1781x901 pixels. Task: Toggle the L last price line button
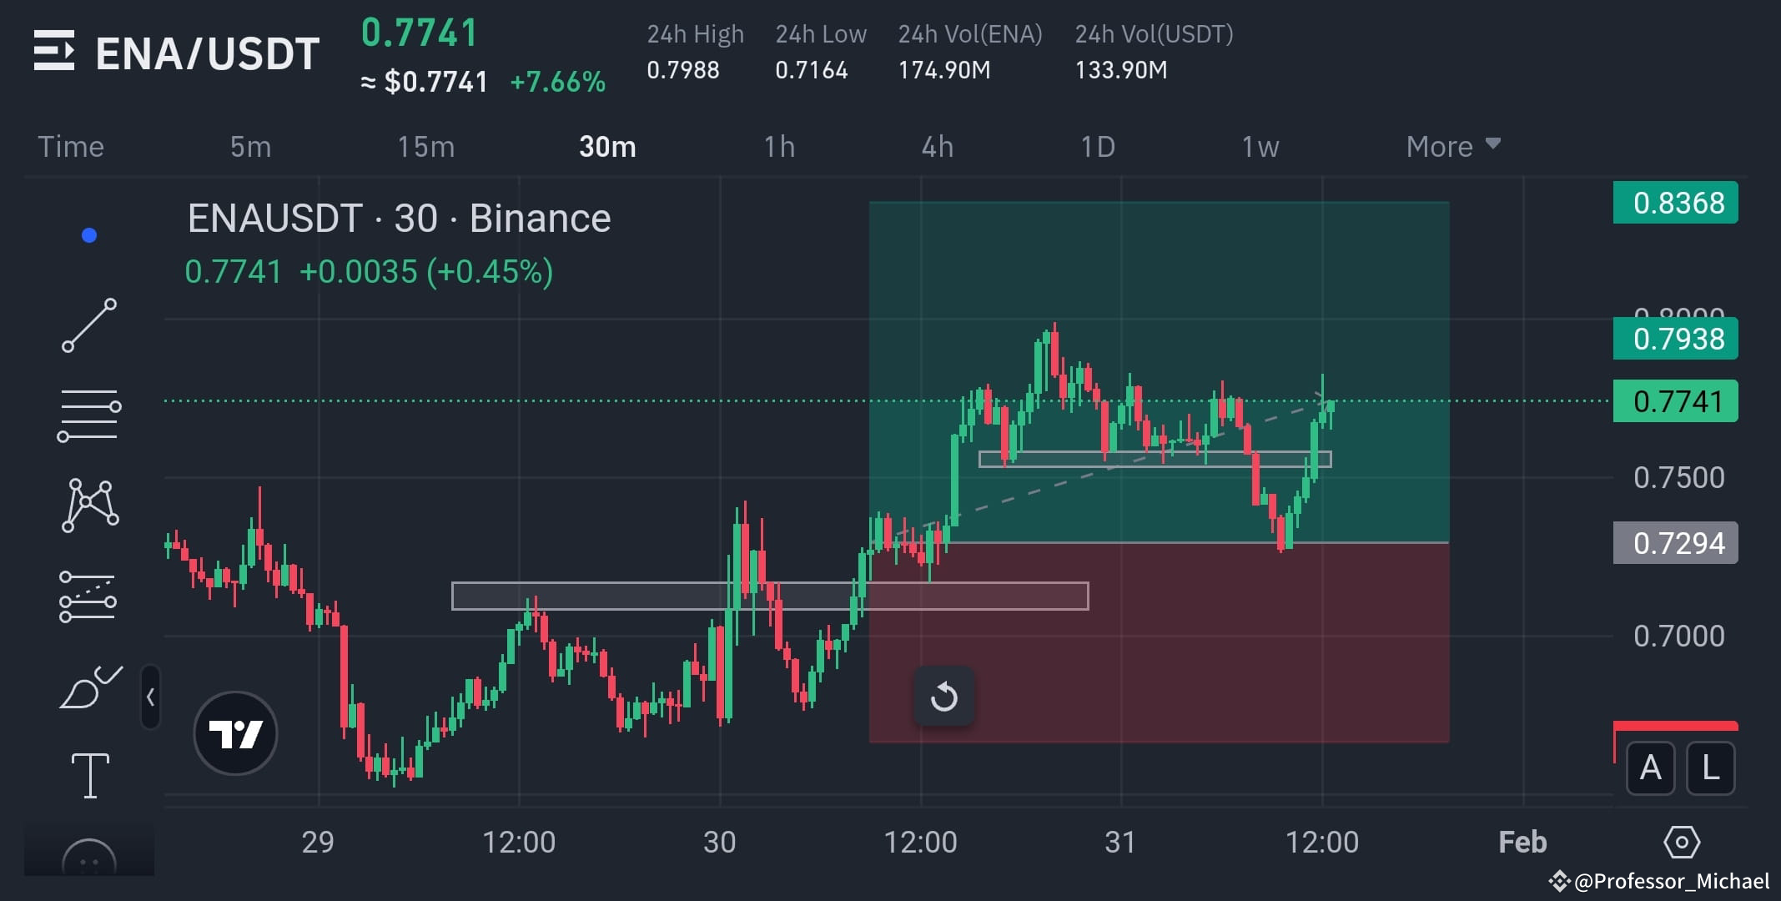coord(1711,769)
